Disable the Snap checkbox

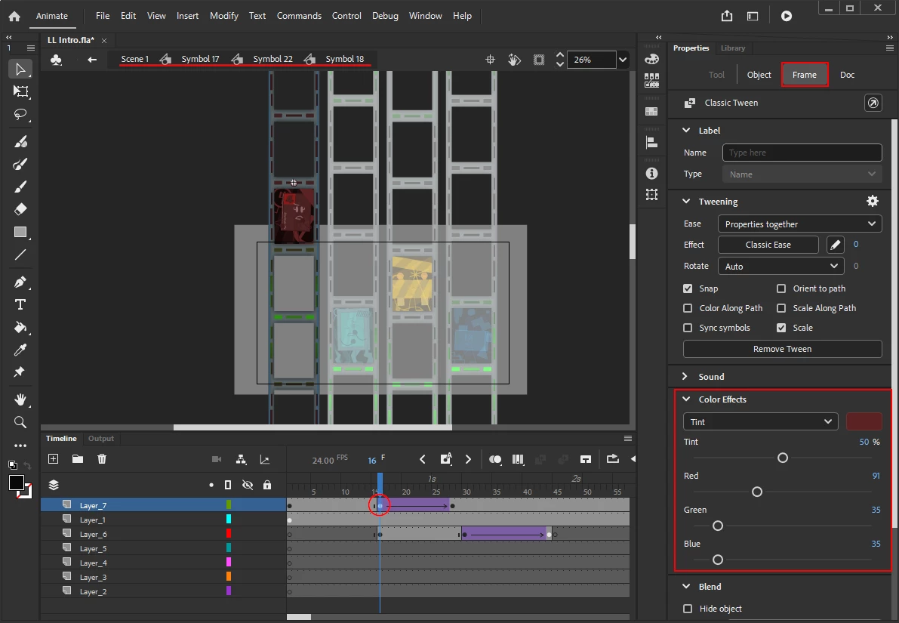[688, 288]
